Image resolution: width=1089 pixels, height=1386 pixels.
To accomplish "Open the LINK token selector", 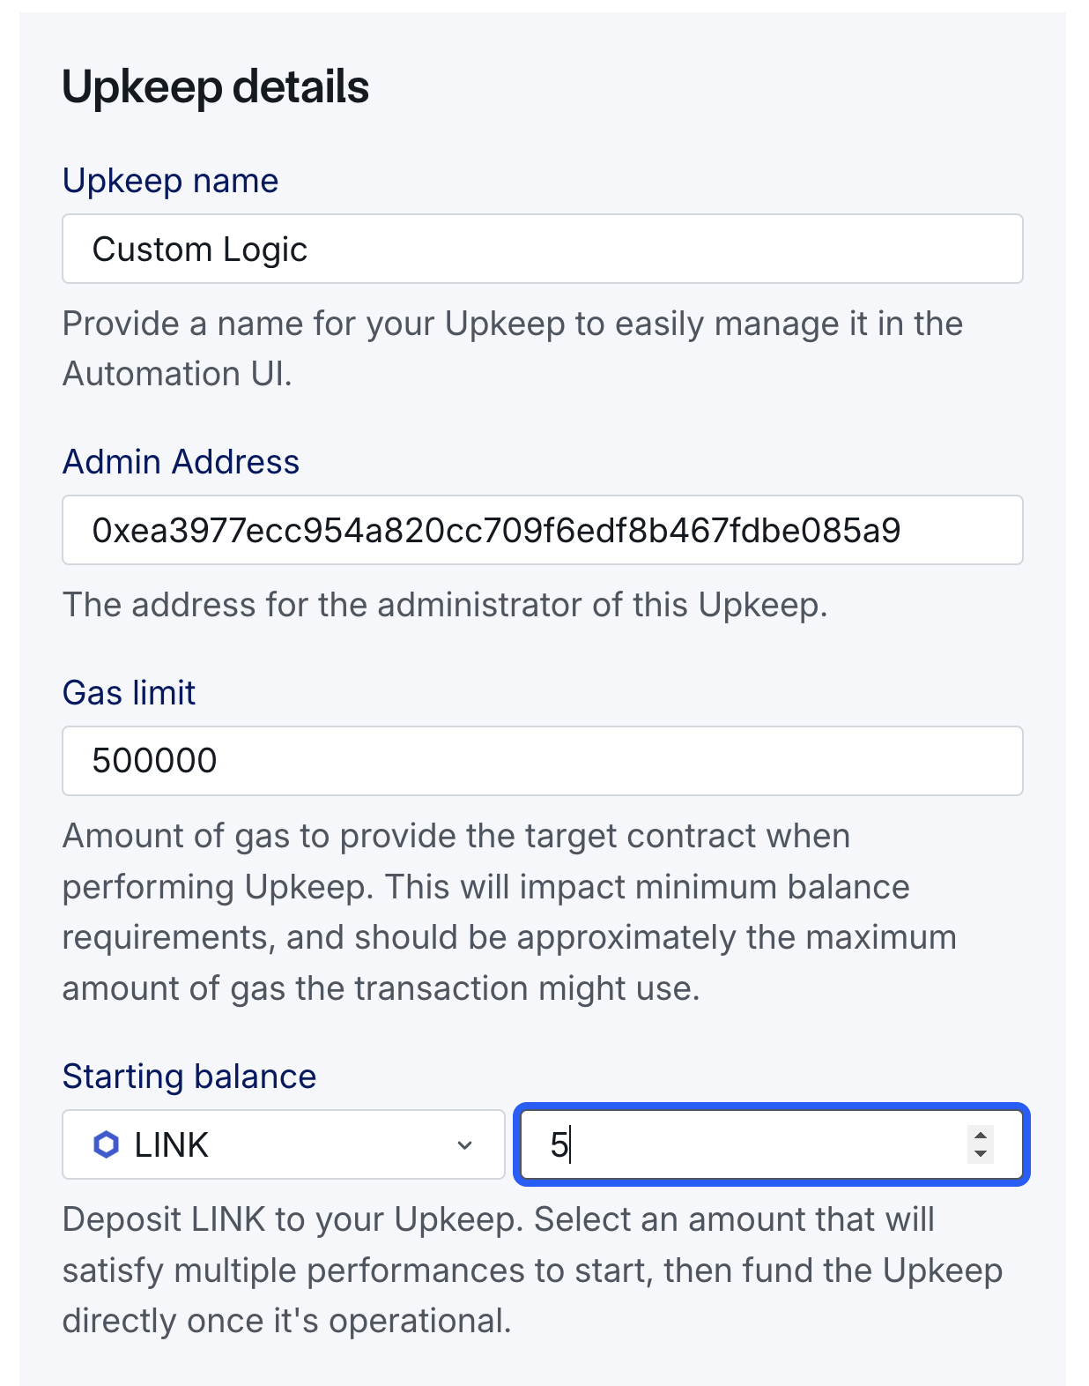I will 282,1144.
